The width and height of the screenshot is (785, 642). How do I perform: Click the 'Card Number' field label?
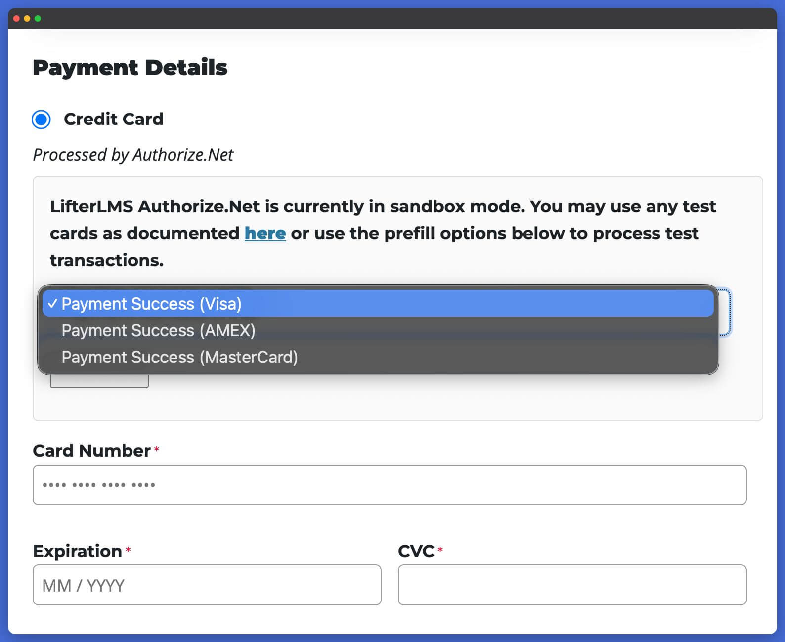[91, 450]
